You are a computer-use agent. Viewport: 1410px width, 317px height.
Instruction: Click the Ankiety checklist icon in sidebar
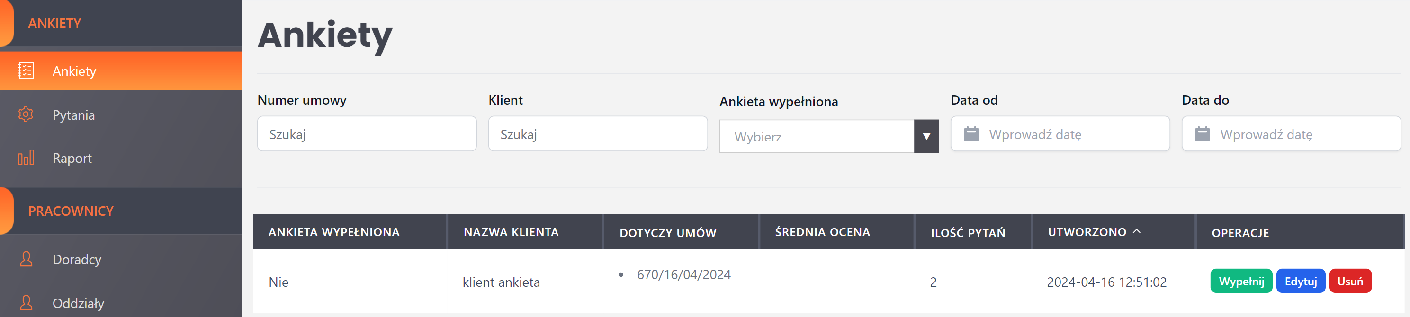[26, 70]
